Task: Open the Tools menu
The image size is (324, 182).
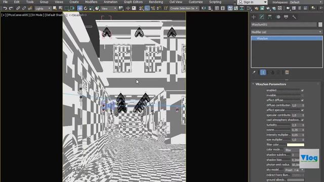Action: click(x=30, y=2)
